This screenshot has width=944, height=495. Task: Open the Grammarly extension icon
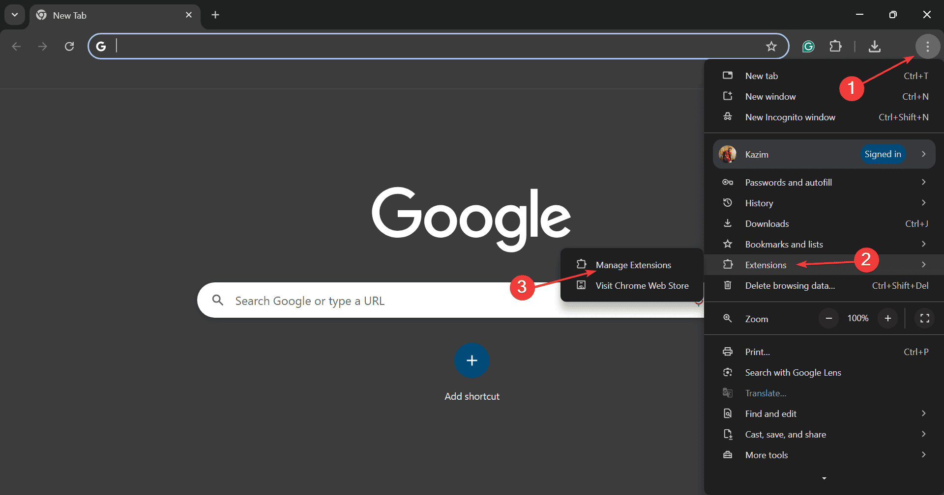click(808, 46)
